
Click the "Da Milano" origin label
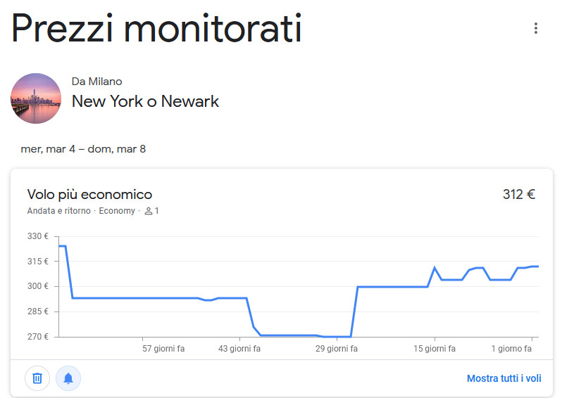click(x=96, y=82)
